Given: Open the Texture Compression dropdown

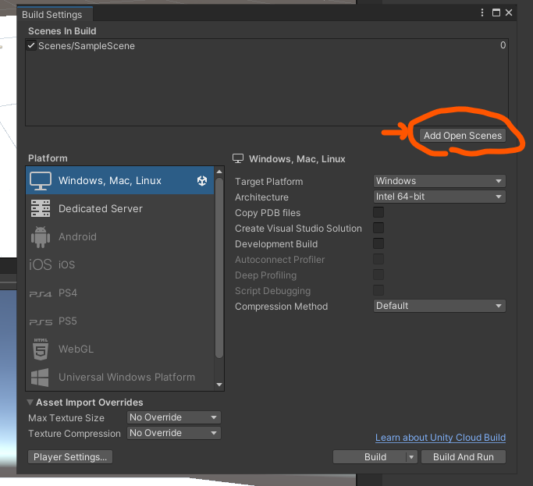Looking at the screenshot, I should tap(174, 433).
